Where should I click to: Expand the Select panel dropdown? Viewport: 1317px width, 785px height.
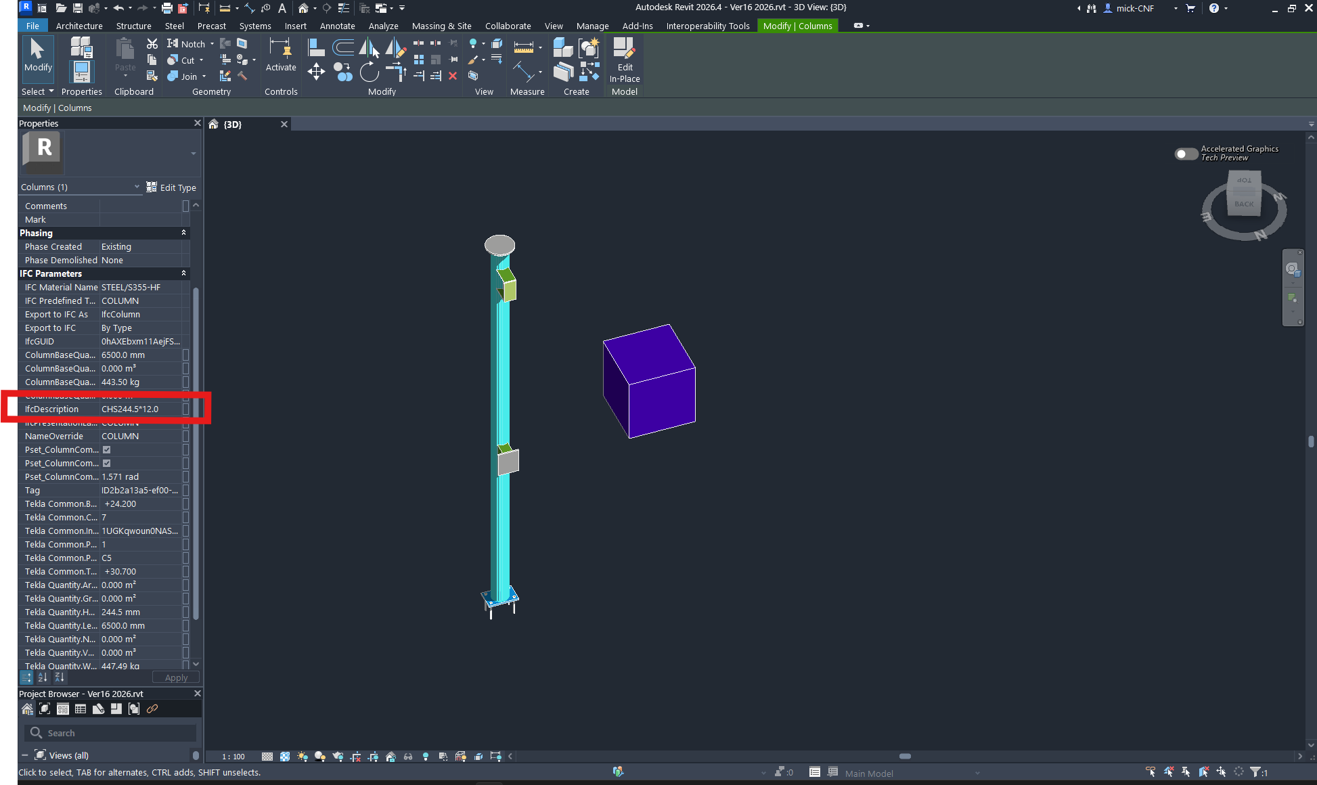pos(38,91)
